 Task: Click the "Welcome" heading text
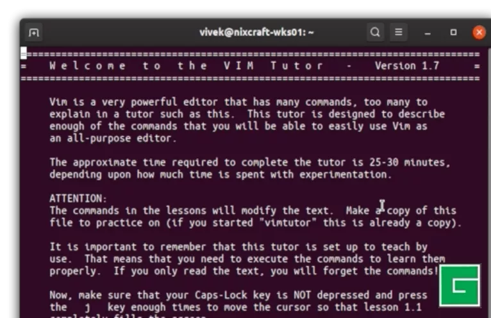88,66
